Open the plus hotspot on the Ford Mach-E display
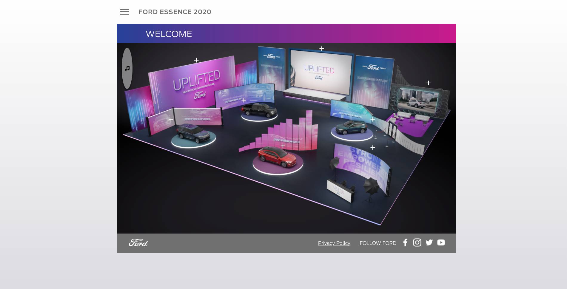Viewport: 567px width, 289px height. coord(283,146)
